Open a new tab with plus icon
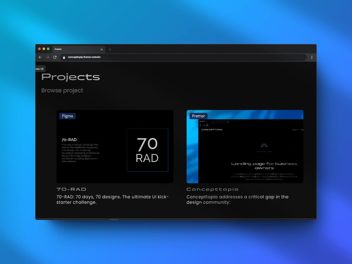Screen dimensions: 352x264 [110, 49]
